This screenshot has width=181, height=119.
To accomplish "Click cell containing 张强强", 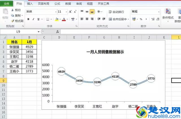I will (x=14, y=47).
